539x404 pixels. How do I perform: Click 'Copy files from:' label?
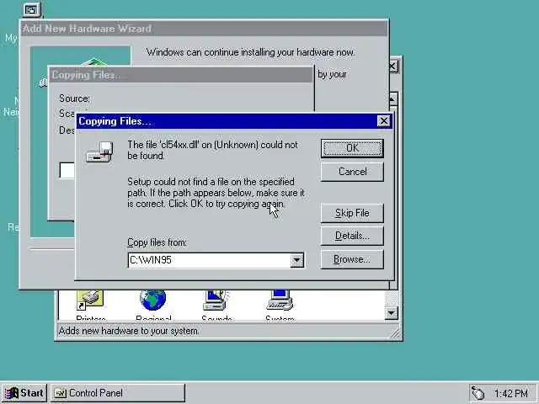(157, 242)
